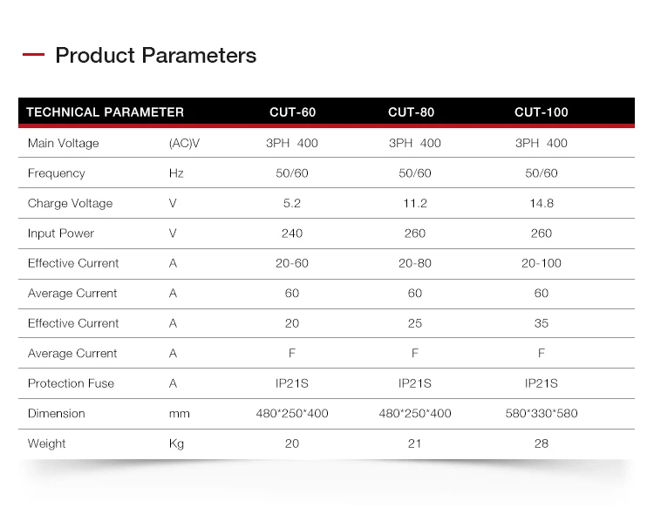
Task: Click the 20-100 effective current value
Action: [x=541, y=263]
